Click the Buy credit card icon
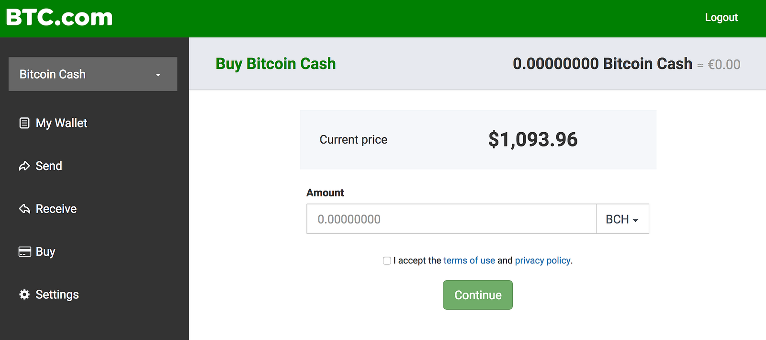 point(24,252)
